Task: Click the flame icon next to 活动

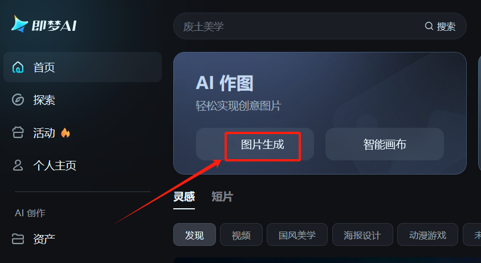Action: tap(66, 133)
